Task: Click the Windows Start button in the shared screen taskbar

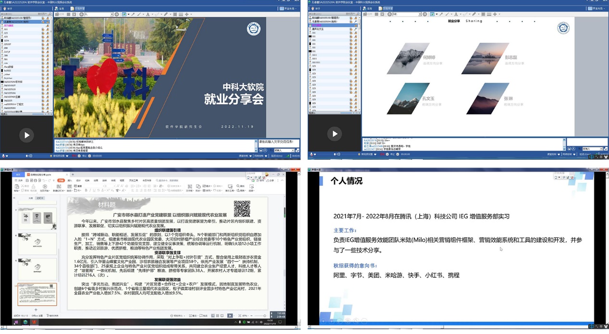Action: (x=16, y=322)
